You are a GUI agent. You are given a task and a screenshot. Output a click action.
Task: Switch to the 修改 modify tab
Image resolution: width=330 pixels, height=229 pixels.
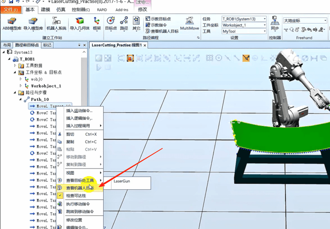click(142, 9)
